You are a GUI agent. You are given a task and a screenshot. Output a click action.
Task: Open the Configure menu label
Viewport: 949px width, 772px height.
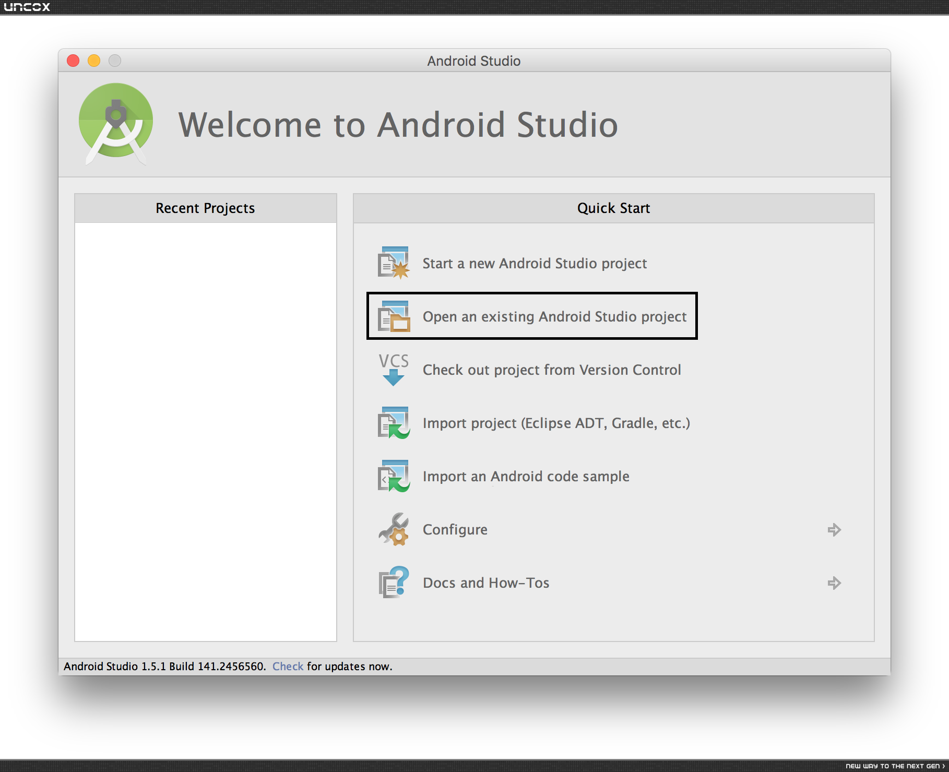coord(455,530)
